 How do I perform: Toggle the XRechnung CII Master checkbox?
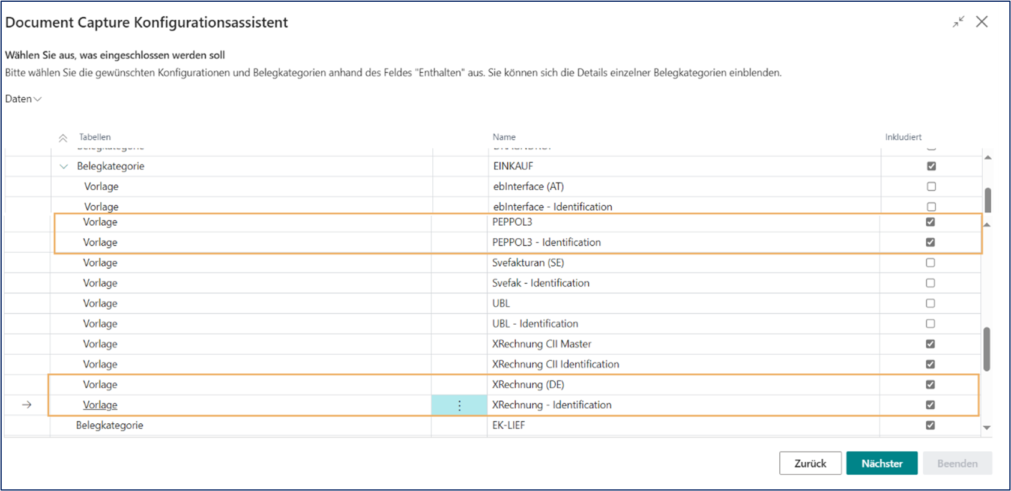pyautogui.click(x=930, y=344)
